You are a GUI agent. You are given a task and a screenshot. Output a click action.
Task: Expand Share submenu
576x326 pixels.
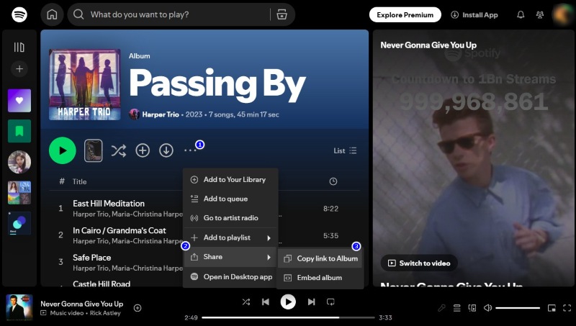pyautogui.click(x=230, y=257)
